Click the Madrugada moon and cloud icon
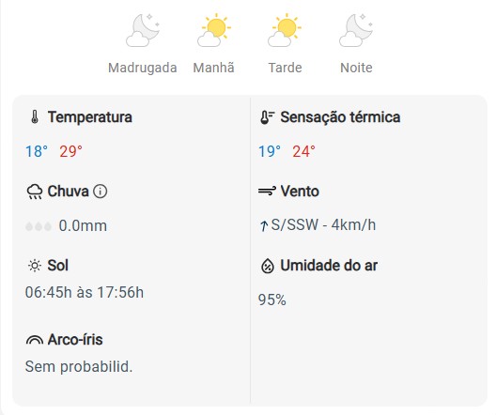The image size is (496, 415). (143, 30)
